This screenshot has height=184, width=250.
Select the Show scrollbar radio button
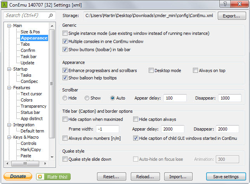click(x=87, y=98)
